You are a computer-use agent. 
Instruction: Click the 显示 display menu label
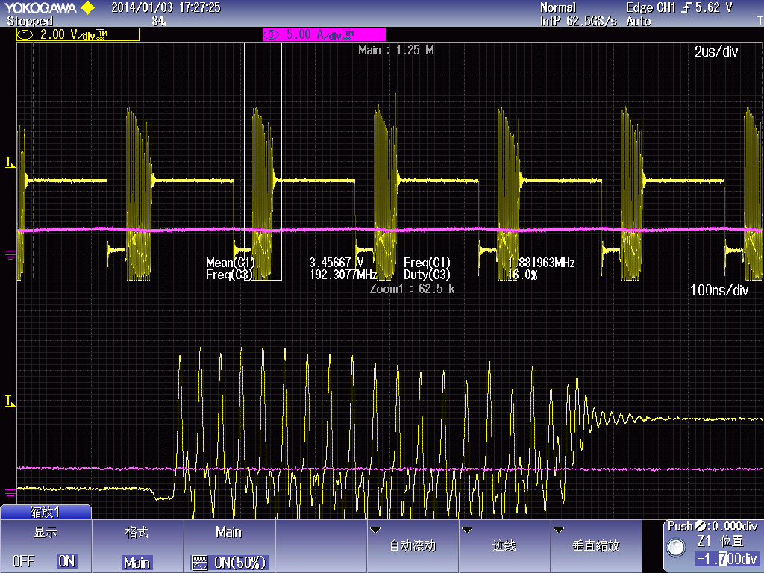tap(46, 532)
